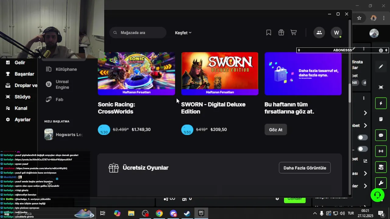
Task: Open the Epic Games wishlist bookmark icon
Action: tap(268, 33)
